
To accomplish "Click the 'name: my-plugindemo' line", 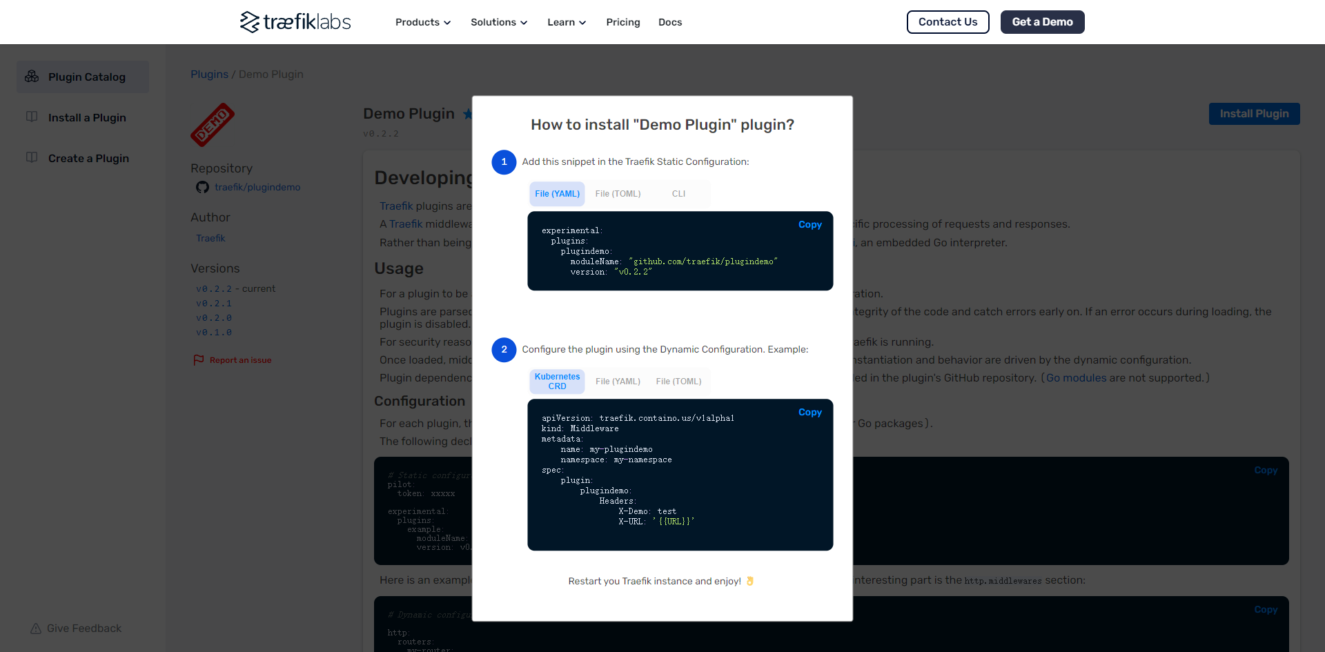I will (x=607, y=450).
